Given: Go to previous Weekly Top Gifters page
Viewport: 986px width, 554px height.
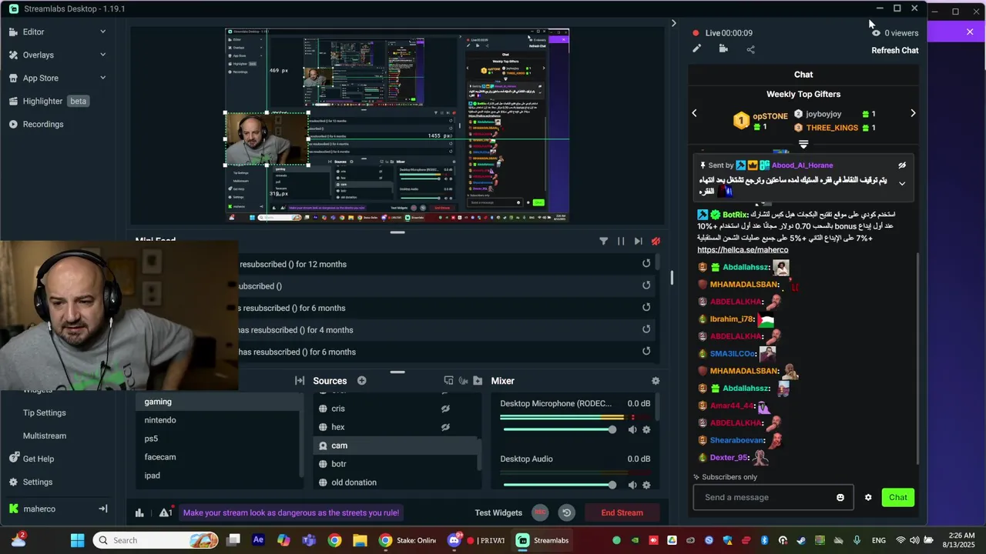Looking at the screenshot, I should pos(694,113).
